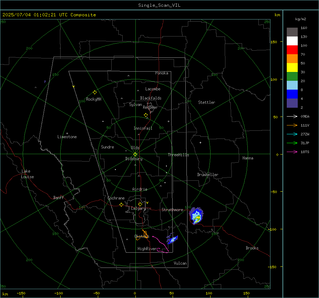Click the asterisk marker east of Innisfail
This screenshot has width=319, height=298.
[x=168, y=122]
